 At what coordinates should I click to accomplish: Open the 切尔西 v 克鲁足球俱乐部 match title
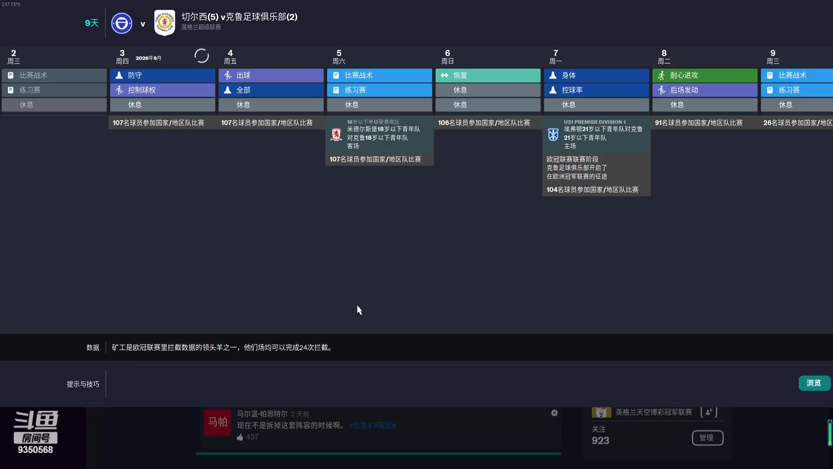pos(239,17)
